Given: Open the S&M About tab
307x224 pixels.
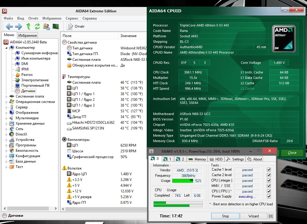Looking at the screenshot, I should (255, 159).
